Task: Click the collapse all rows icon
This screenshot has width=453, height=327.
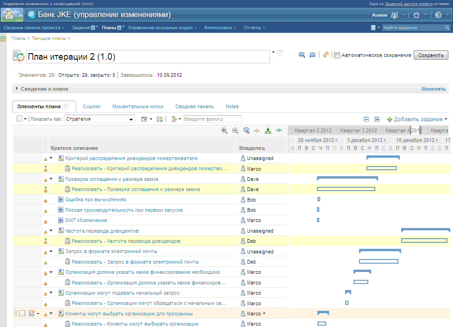Action: tap(366, 119)
